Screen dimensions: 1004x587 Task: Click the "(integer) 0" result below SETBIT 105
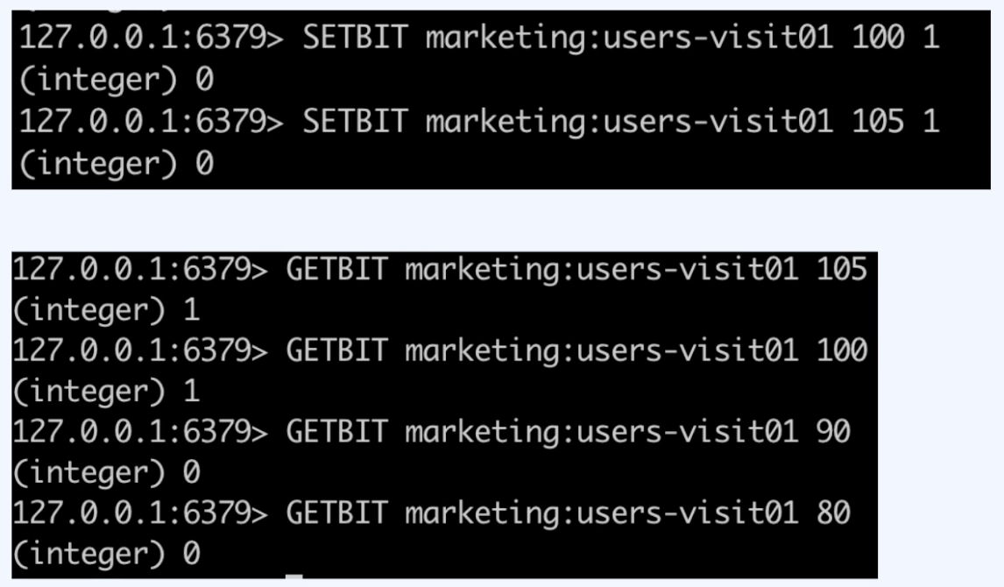pos(117,162)
